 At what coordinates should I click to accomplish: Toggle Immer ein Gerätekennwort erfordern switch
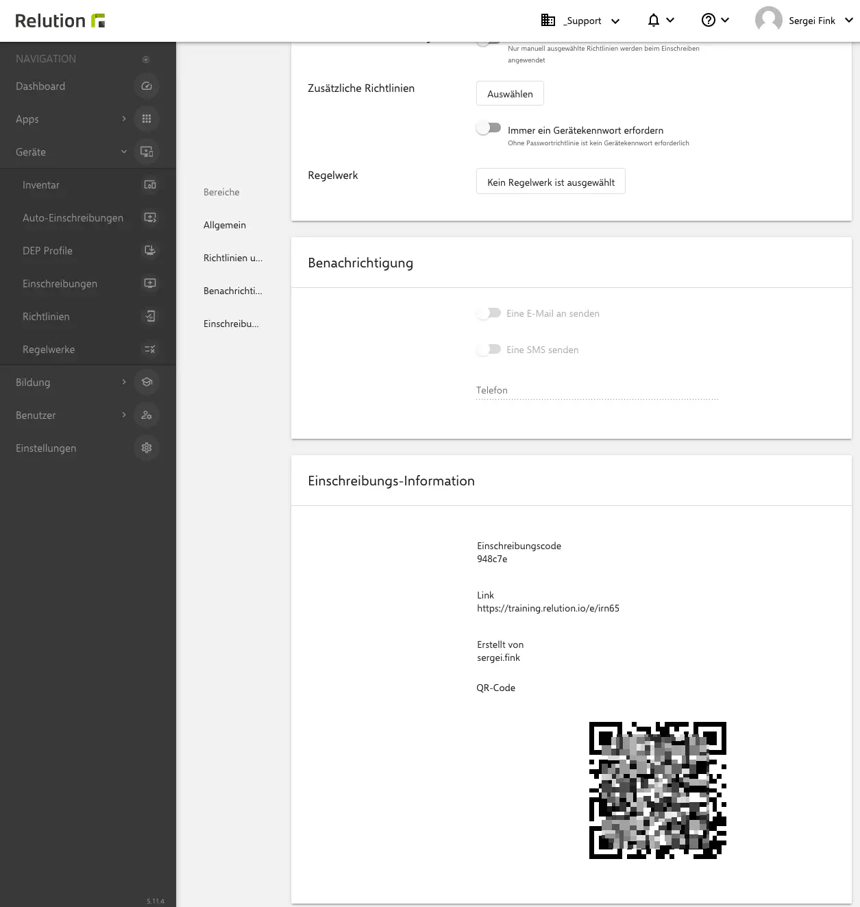[489, 128]
